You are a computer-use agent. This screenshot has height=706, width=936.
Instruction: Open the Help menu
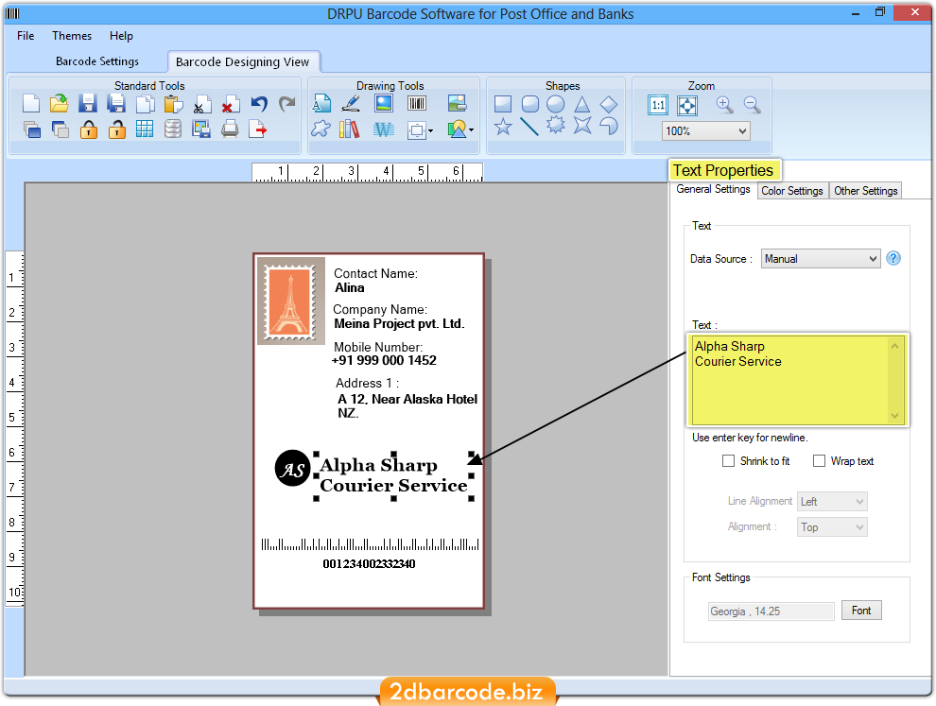pyautogui.click(x=121, y=36)
